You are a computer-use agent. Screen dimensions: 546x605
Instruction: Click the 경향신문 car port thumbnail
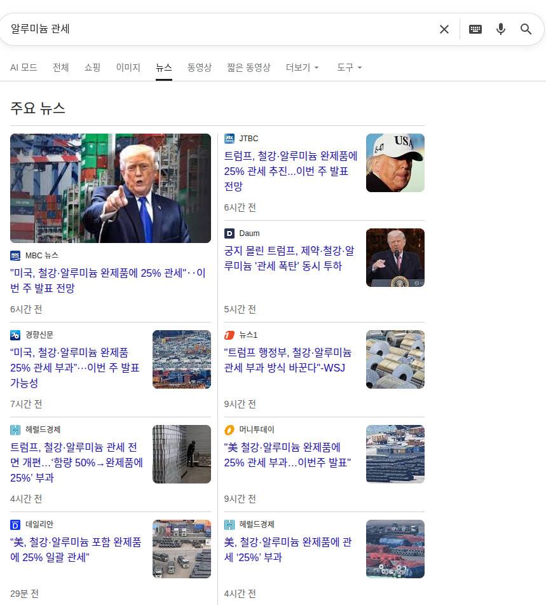pyautogui.click(x=182, y=359)
